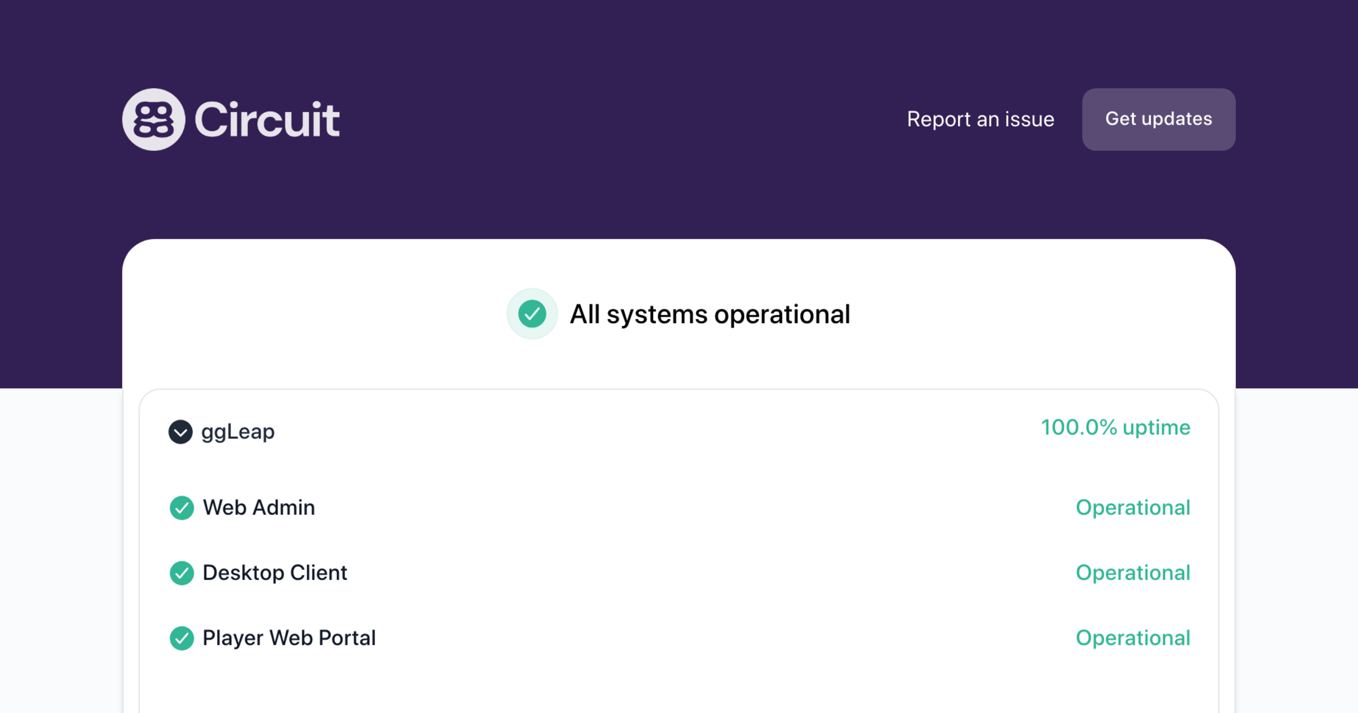Viewport: 1358px width, 713px height.
Task: Select the ggLeap section label
Action: (x=238, y=432)
